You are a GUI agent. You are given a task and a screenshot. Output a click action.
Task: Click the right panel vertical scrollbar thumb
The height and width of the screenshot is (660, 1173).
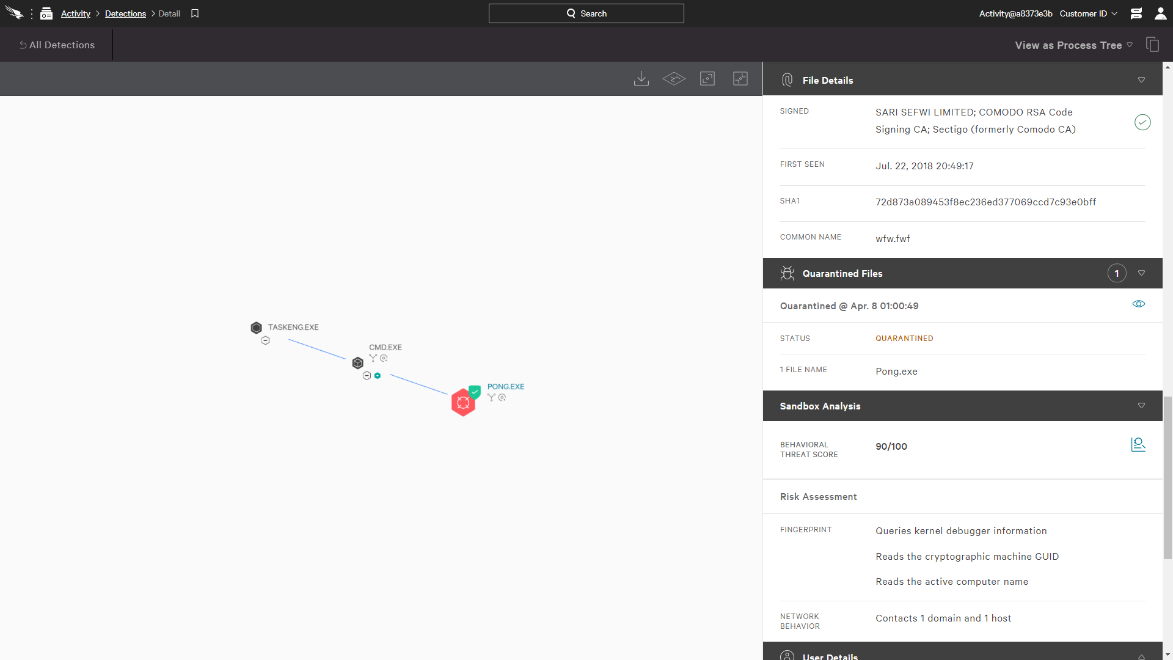coord(1168,478)
